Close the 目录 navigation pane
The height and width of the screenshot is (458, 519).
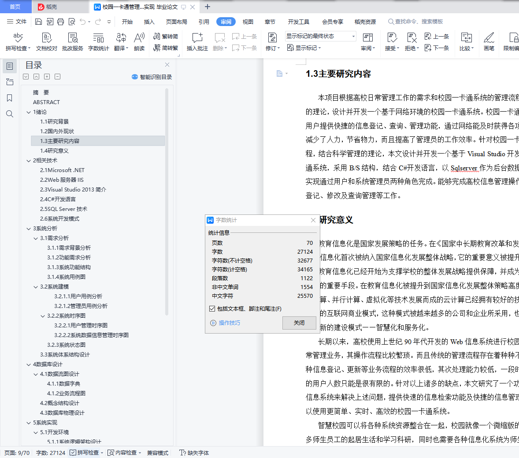coord(167,64)
